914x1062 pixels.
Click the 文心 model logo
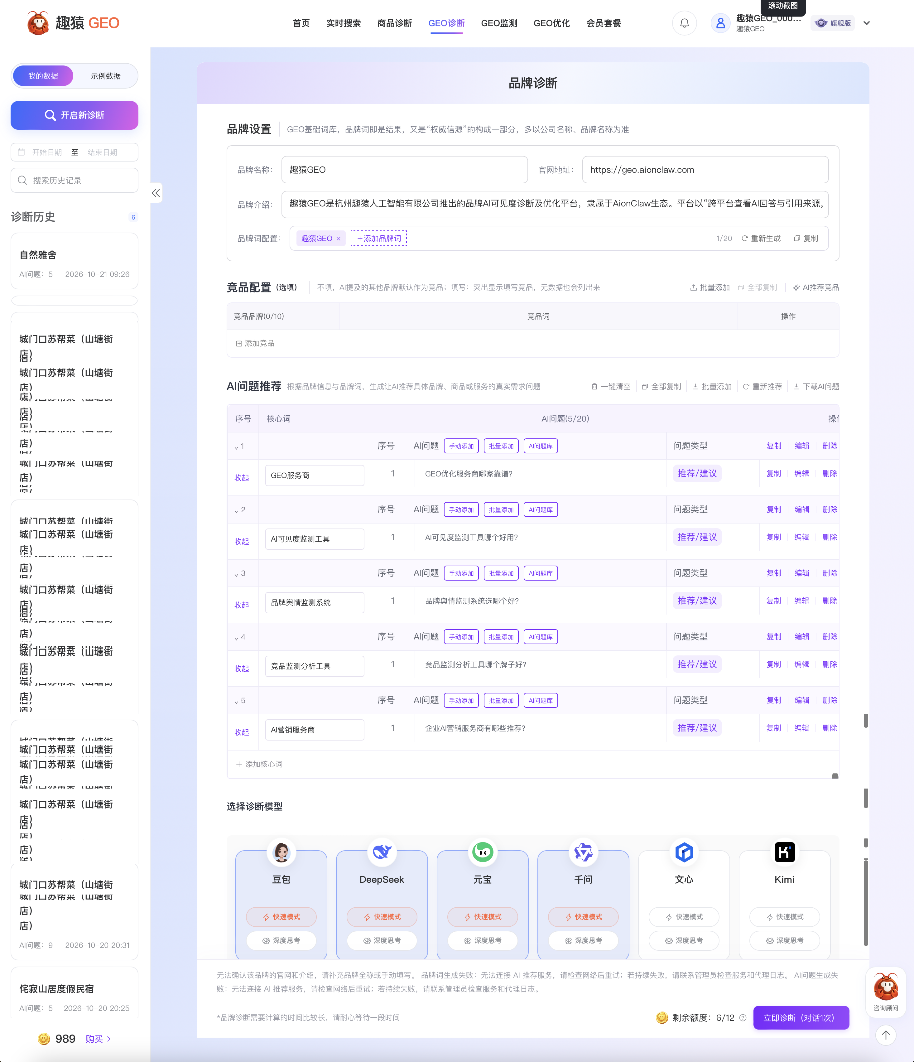pos(684,852)
